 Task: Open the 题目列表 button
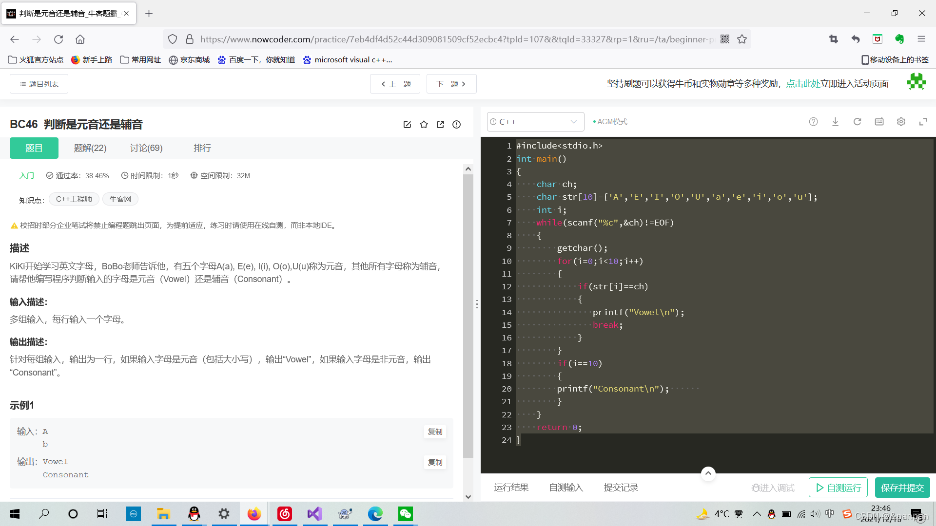tap(39, 84)
